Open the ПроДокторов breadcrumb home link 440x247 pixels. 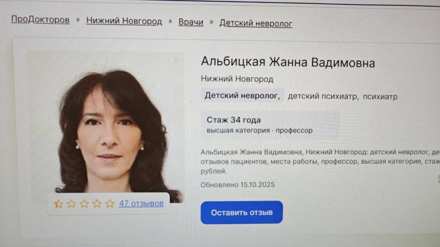coord(40,19)
